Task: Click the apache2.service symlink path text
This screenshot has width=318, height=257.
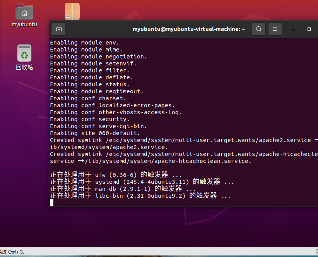Action: 208,140
